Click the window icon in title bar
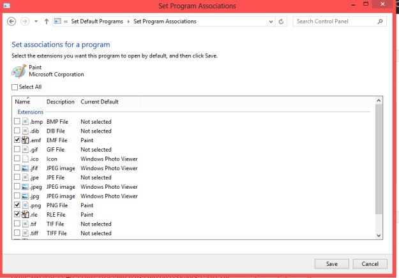Viewport: 399px width, 278px height. (x=6, y=5)
